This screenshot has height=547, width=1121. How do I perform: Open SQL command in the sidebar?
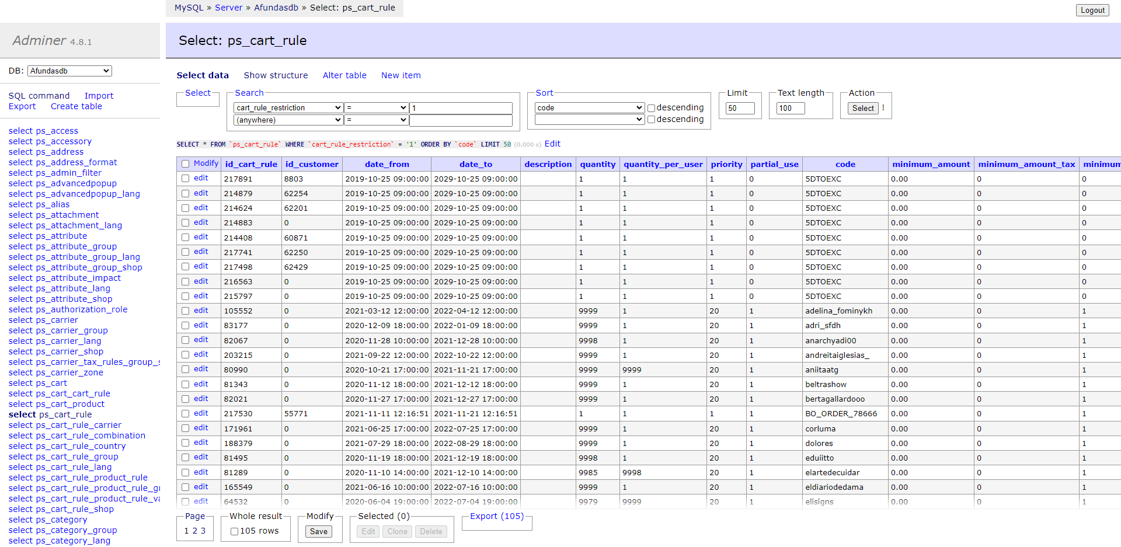pos(39,96)
